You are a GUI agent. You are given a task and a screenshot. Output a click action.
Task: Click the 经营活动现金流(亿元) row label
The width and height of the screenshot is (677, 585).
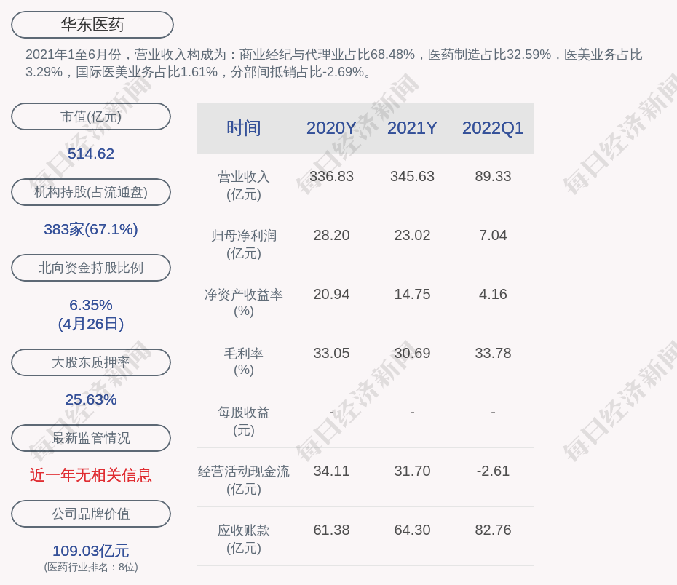click(x=244, y=480)
